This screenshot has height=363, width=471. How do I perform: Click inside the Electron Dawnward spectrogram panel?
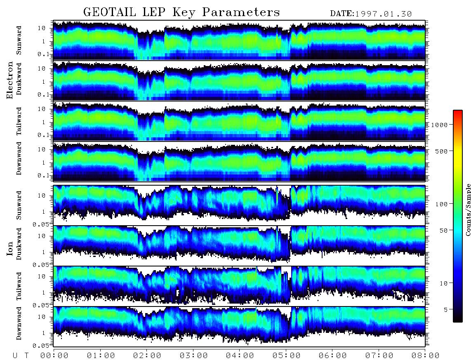(239, 162)
